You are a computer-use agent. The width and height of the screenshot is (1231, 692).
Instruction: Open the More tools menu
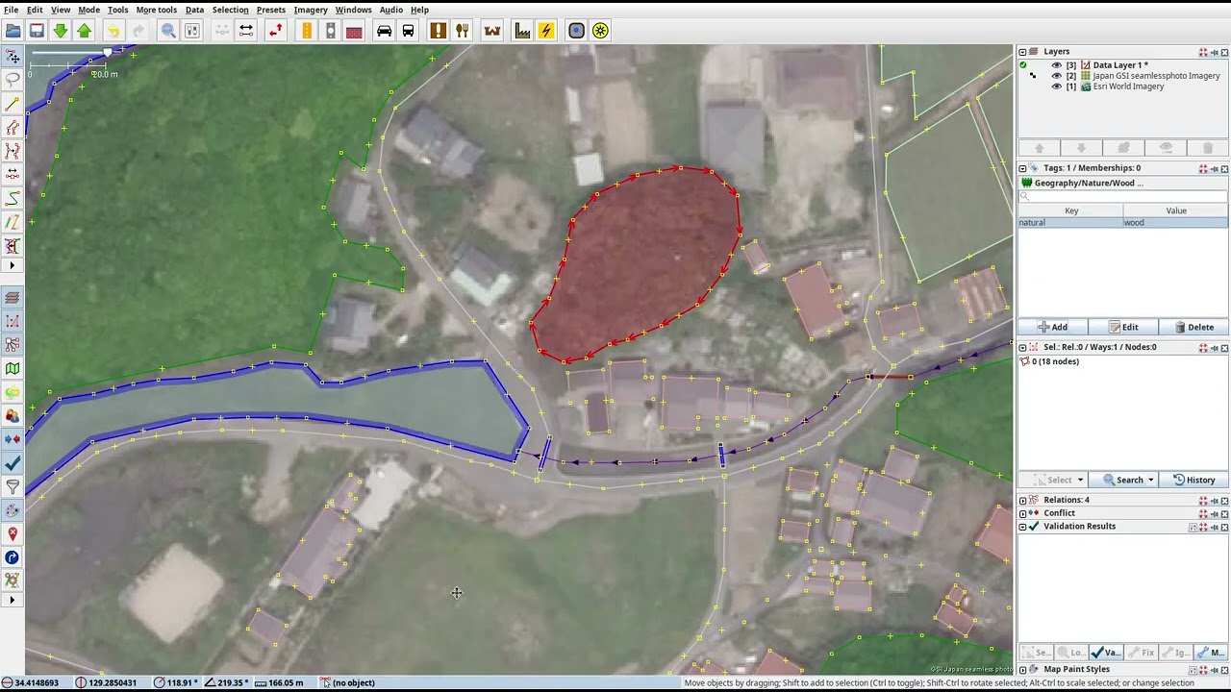point(156,10)
